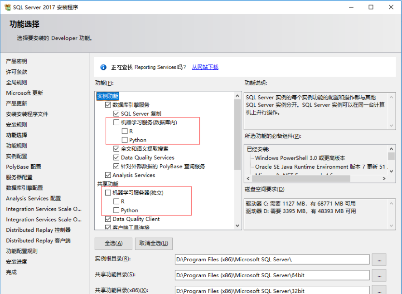This screenshot has height=294, width=402.
Task: Select the 已经安装 prerequisites tree node
Action: pos(257,149)
